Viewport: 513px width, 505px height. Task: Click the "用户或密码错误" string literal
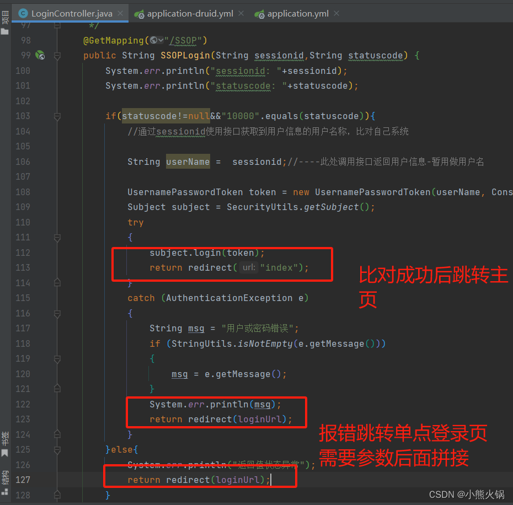click(258, 328)
